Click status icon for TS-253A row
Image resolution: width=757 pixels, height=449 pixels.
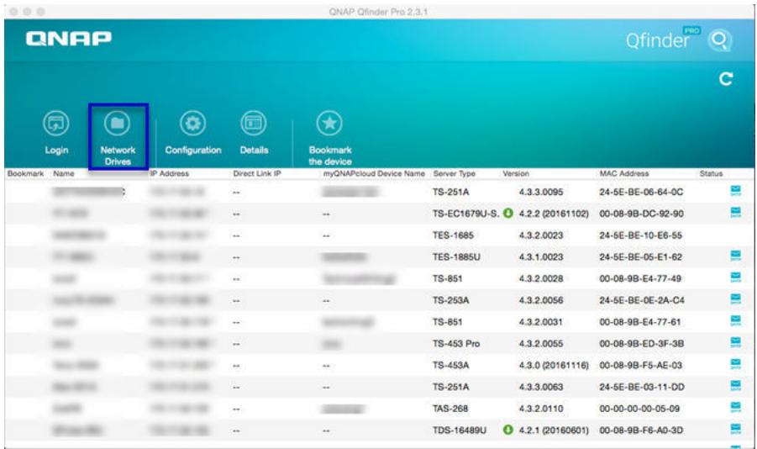(x=735, y=299)
